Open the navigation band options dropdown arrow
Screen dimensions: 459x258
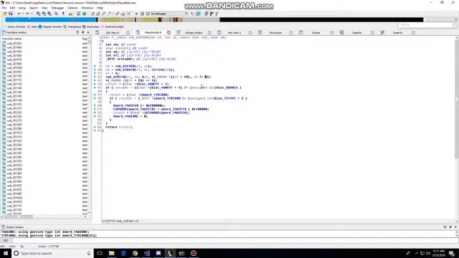pyautogui.click(x=456, y=20)
